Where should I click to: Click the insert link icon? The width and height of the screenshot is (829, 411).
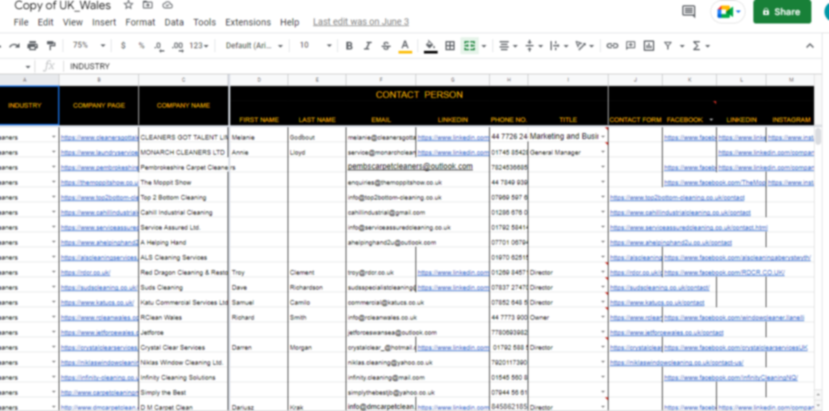[612, 46]
